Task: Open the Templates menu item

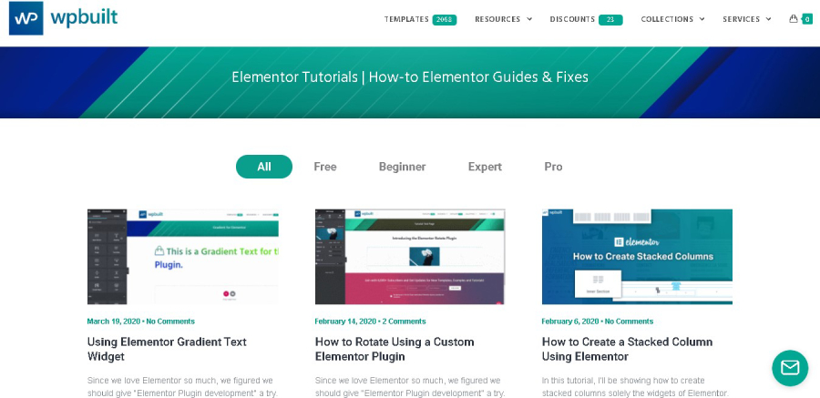Action: [x=406, y=19]
